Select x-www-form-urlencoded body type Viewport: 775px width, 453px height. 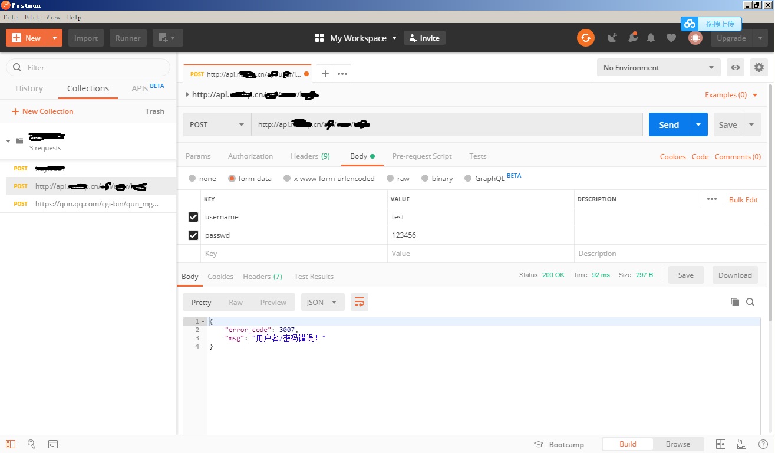pyautogui.click(x=287, y=178)
